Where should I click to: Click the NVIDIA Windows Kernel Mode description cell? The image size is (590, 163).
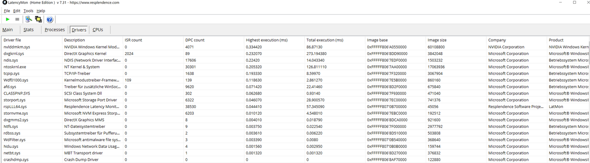[x=93, y=47]
